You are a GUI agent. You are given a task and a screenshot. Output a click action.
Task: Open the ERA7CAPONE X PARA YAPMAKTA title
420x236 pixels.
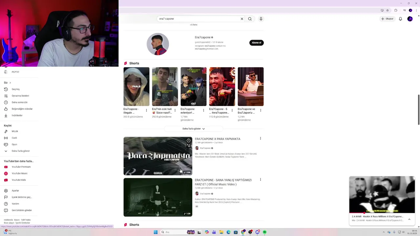pos(218,139)
